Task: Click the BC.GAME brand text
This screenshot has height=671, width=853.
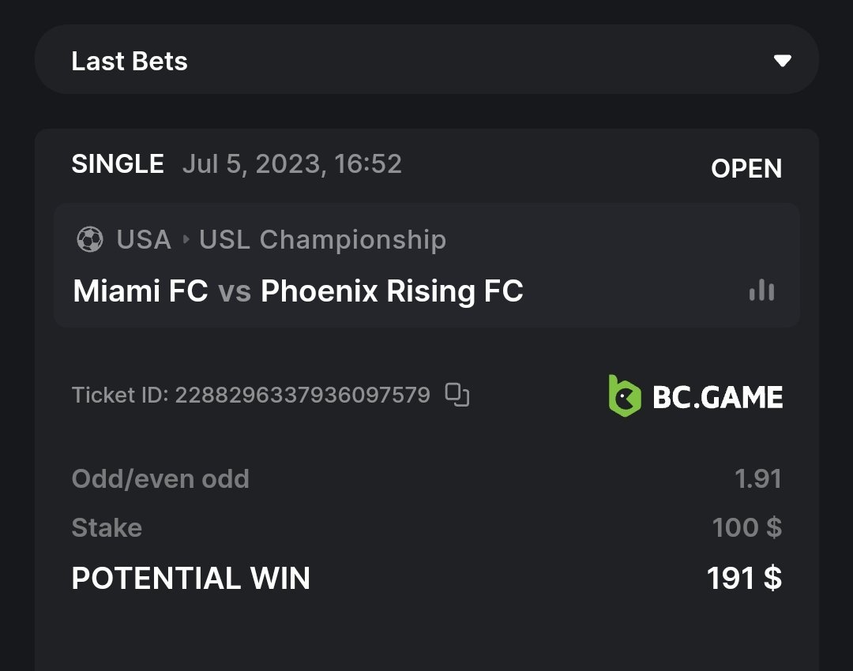Action: coord(717,396)
